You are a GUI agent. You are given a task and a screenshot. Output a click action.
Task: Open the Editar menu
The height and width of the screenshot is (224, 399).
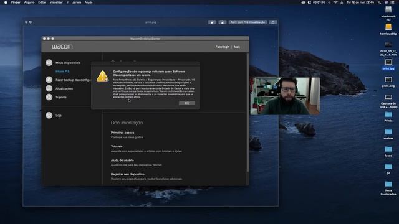42,2
